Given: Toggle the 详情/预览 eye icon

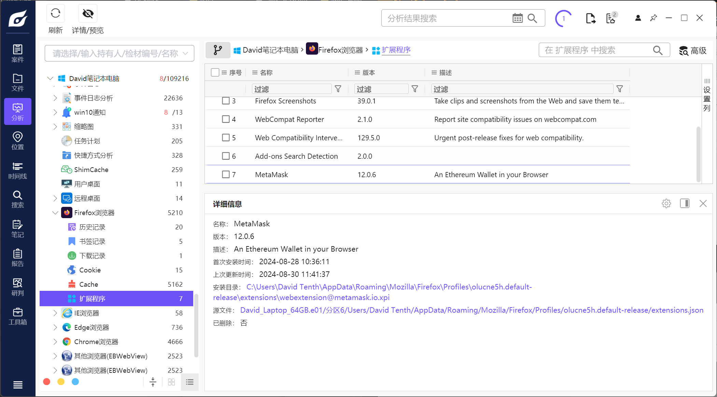Looking at the screenshot, I should coord(88,14).
